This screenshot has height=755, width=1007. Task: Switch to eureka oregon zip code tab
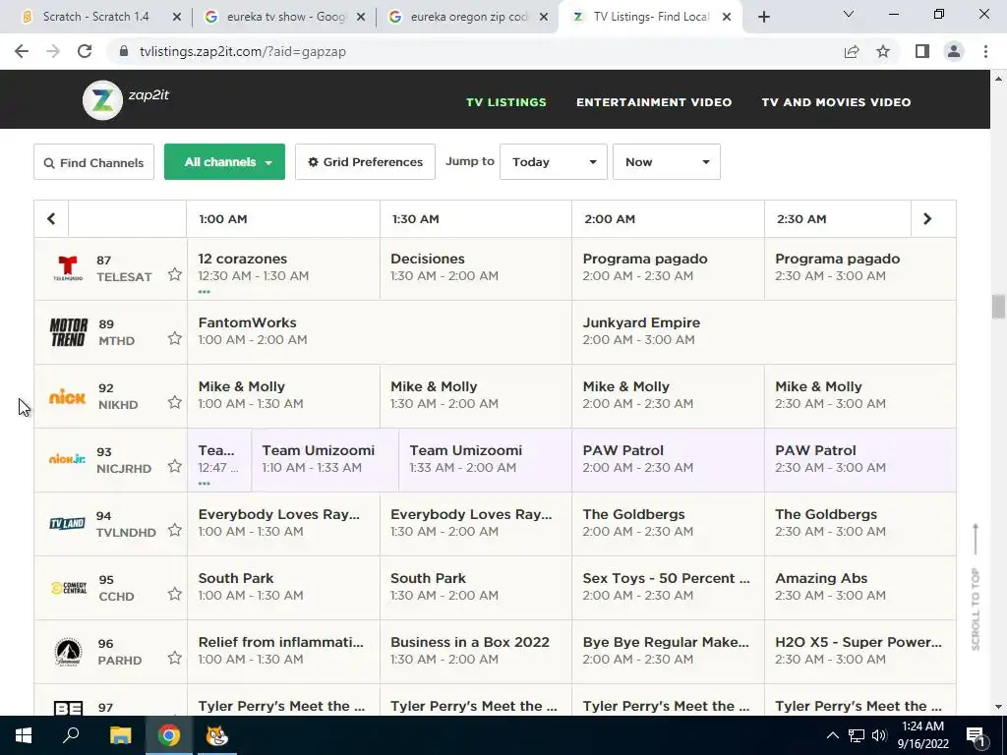[x=469, y=17]
